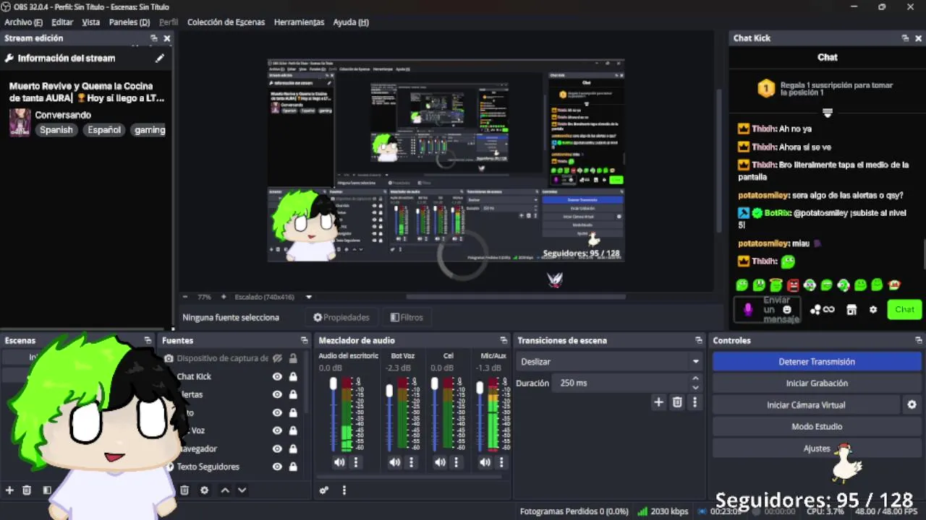
Task: Enable Modo Estudio
Action: pos(817,427)
